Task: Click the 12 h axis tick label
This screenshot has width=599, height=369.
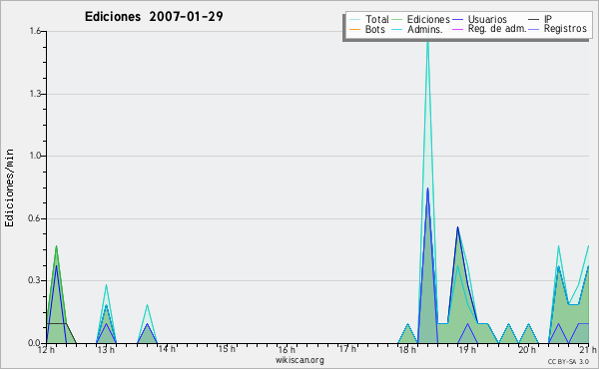Action: tap(46, 350)
